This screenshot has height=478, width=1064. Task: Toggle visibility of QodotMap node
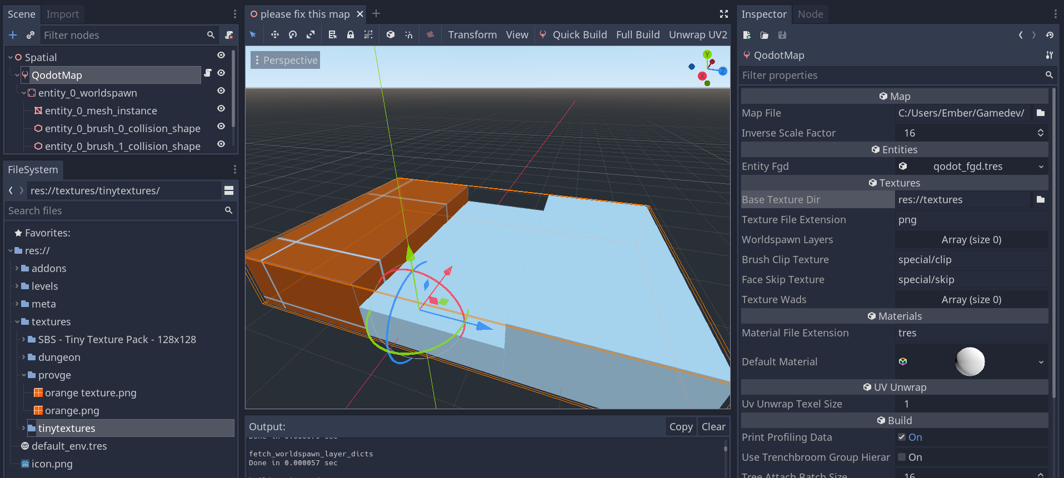pyautogui.click(x=221, y=73)
